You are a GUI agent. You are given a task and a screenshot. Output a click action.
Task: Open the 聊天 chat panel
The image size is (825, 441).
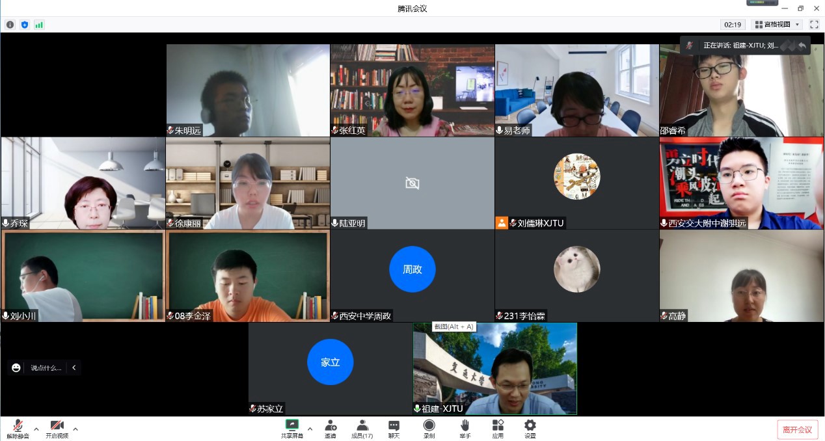pos(394,429)
